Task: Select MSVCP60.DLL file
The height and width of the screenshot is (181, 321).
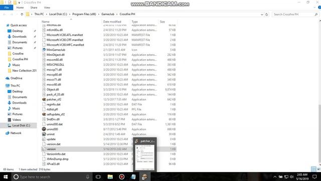Action: [x=55, y=65]
